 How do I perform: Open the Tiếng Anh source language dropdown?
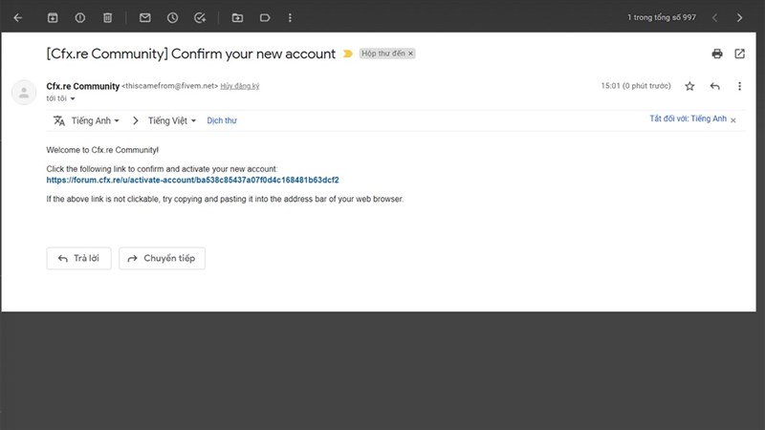[95, 120]
